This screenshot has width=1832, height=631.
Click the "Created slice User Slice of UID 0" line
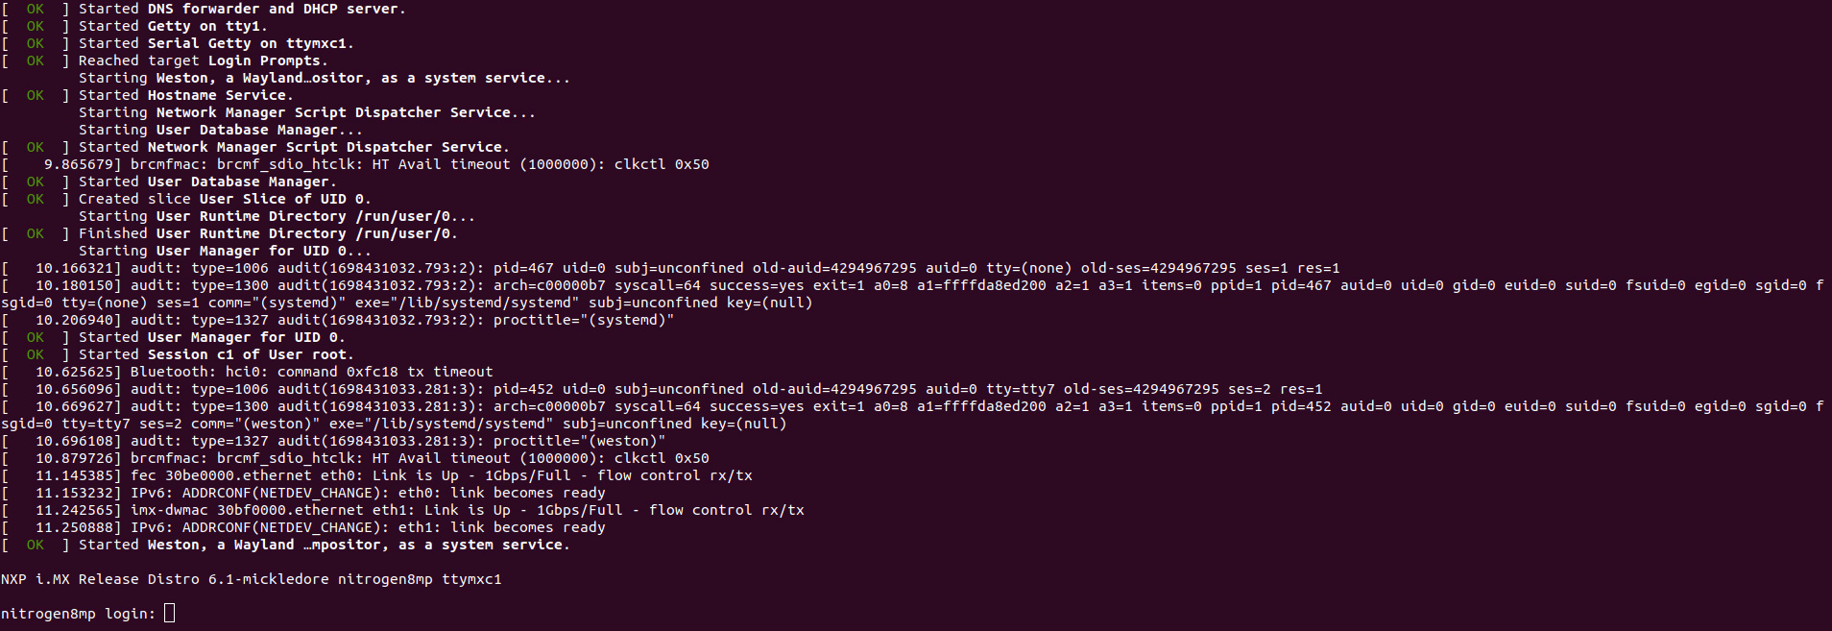pyautogui.click(x=224, y=199)
